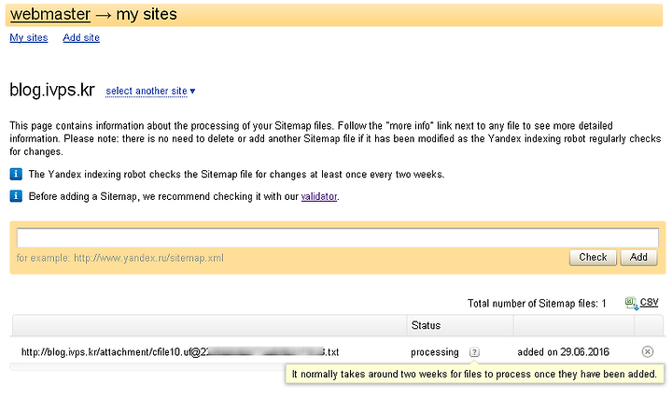The width and height of the screenshot is (672, 398).
Task: Click the added on 29.06.2016 cell
Action: pos(563,352)
